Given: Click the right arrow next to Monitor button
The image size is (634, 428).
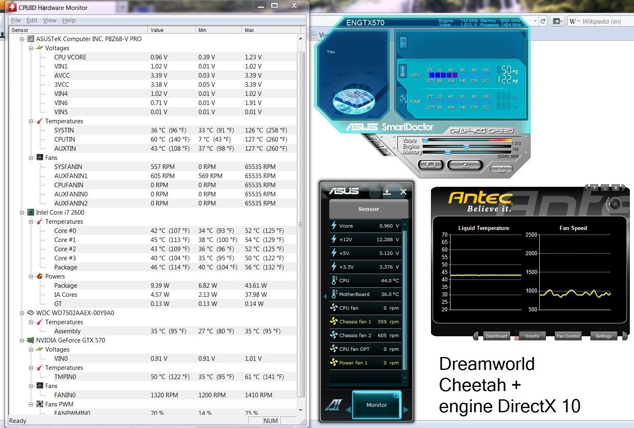Looking at the screenshot, I should click(406, 409).
